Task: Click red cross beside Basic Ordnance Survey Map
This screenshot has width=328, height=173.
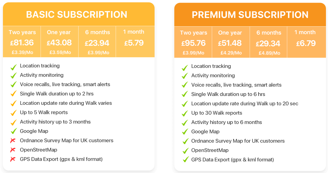Action: (13, 141)
